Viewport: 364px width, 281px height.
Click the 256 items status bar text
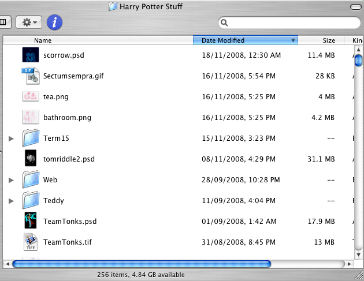click(x=141, y=275)
